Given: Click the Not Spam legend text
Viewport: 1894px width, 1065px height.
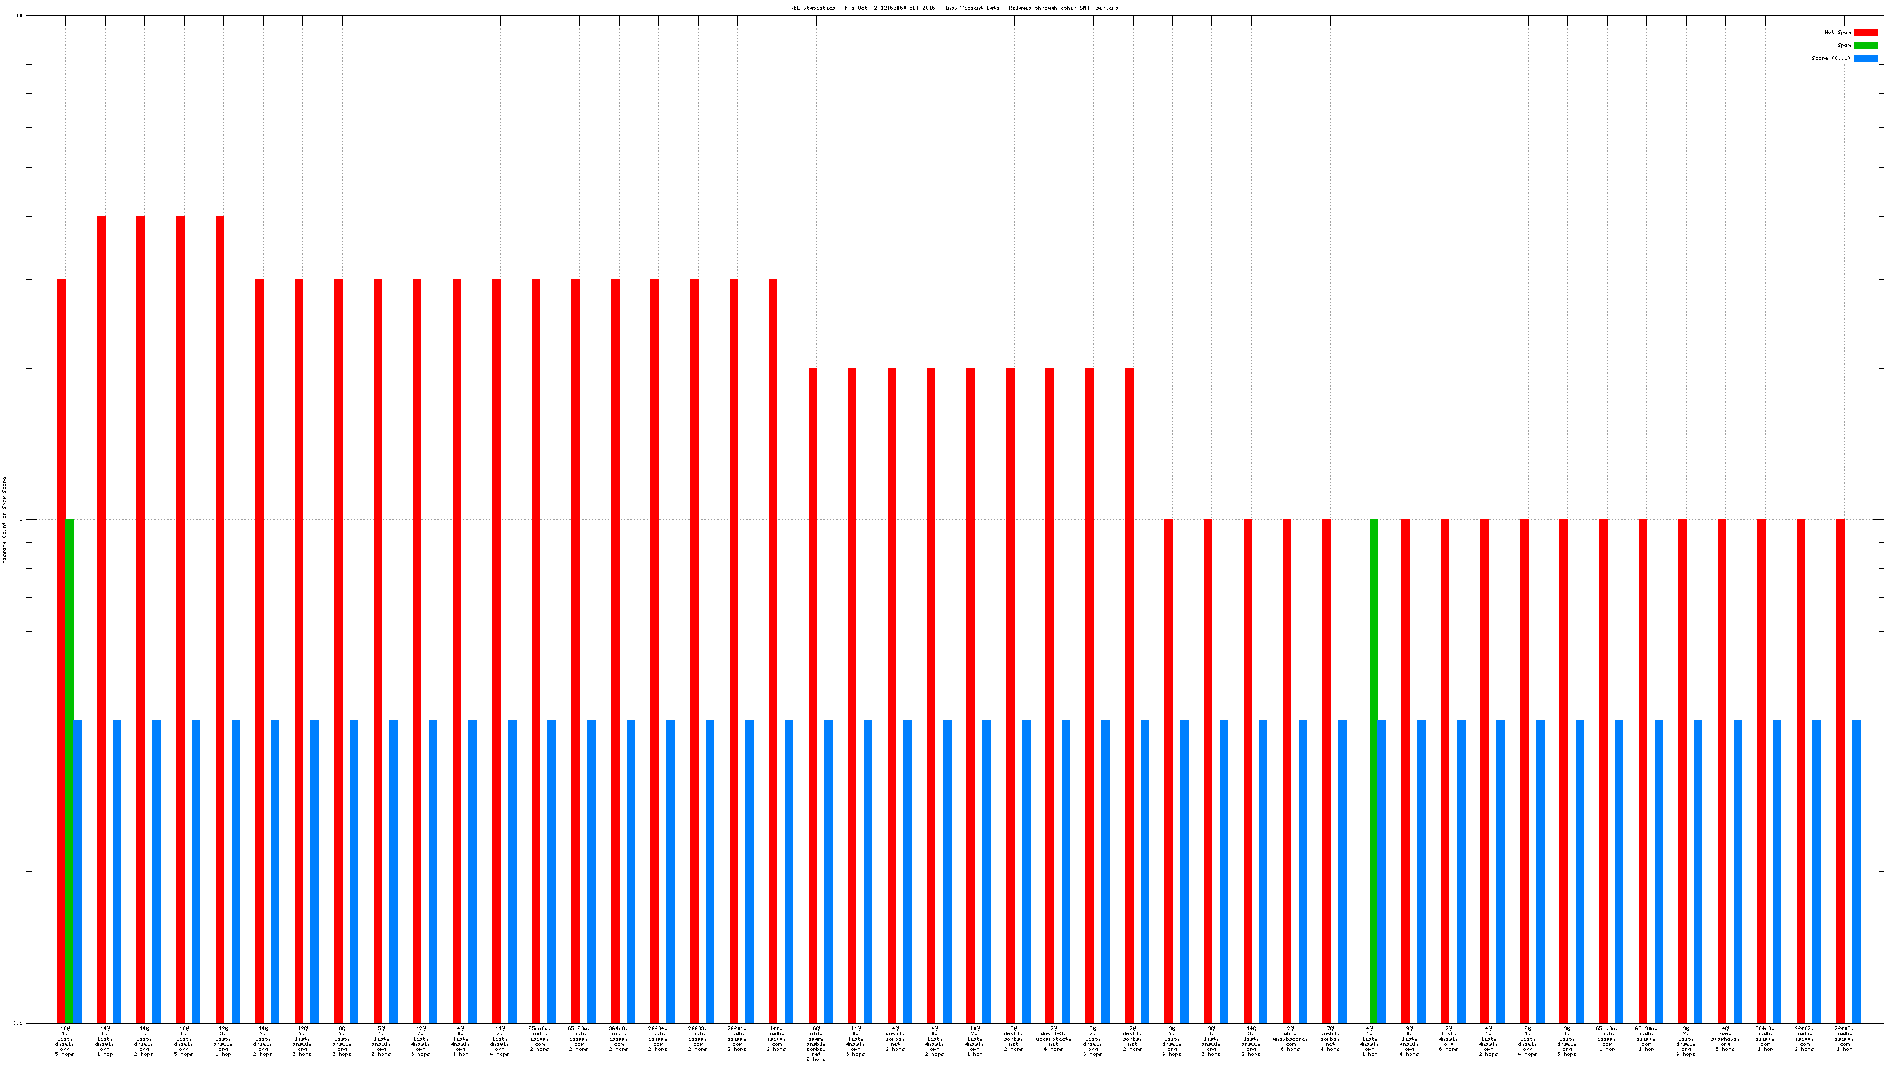Looking at the screenshot, I should (1837, 32).
